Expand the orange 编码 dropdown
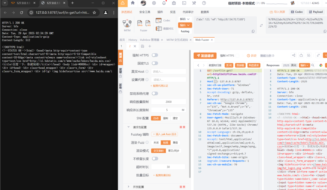Viewport: 327px width, 190px height. coord(185,25)
